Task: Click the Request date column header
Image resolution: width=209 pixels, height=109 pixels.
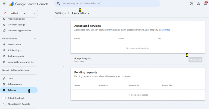Action: (x=167, y=85)
